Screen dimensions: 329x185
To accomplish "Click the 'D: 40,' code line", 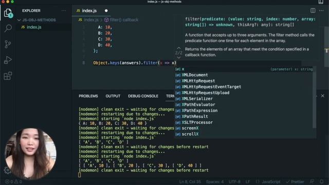I will pyautogui.click(x=105, y=45).
